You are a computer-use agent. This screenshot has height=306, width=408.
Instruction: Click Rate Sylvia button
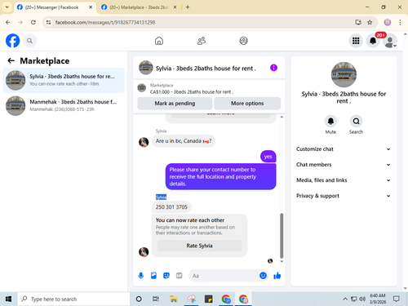pyautogui.click(x=199, y=246)
